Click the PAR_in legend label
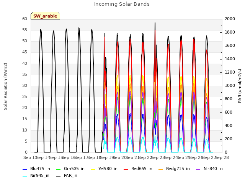 click(x=70, y=175)
